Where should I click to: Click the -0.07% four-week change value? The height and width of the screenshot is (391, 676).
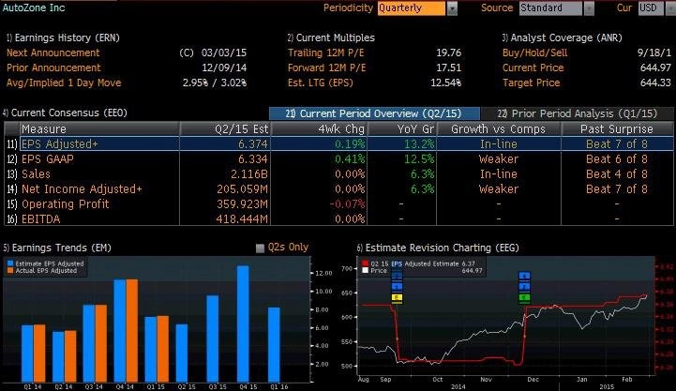[347, 203]
